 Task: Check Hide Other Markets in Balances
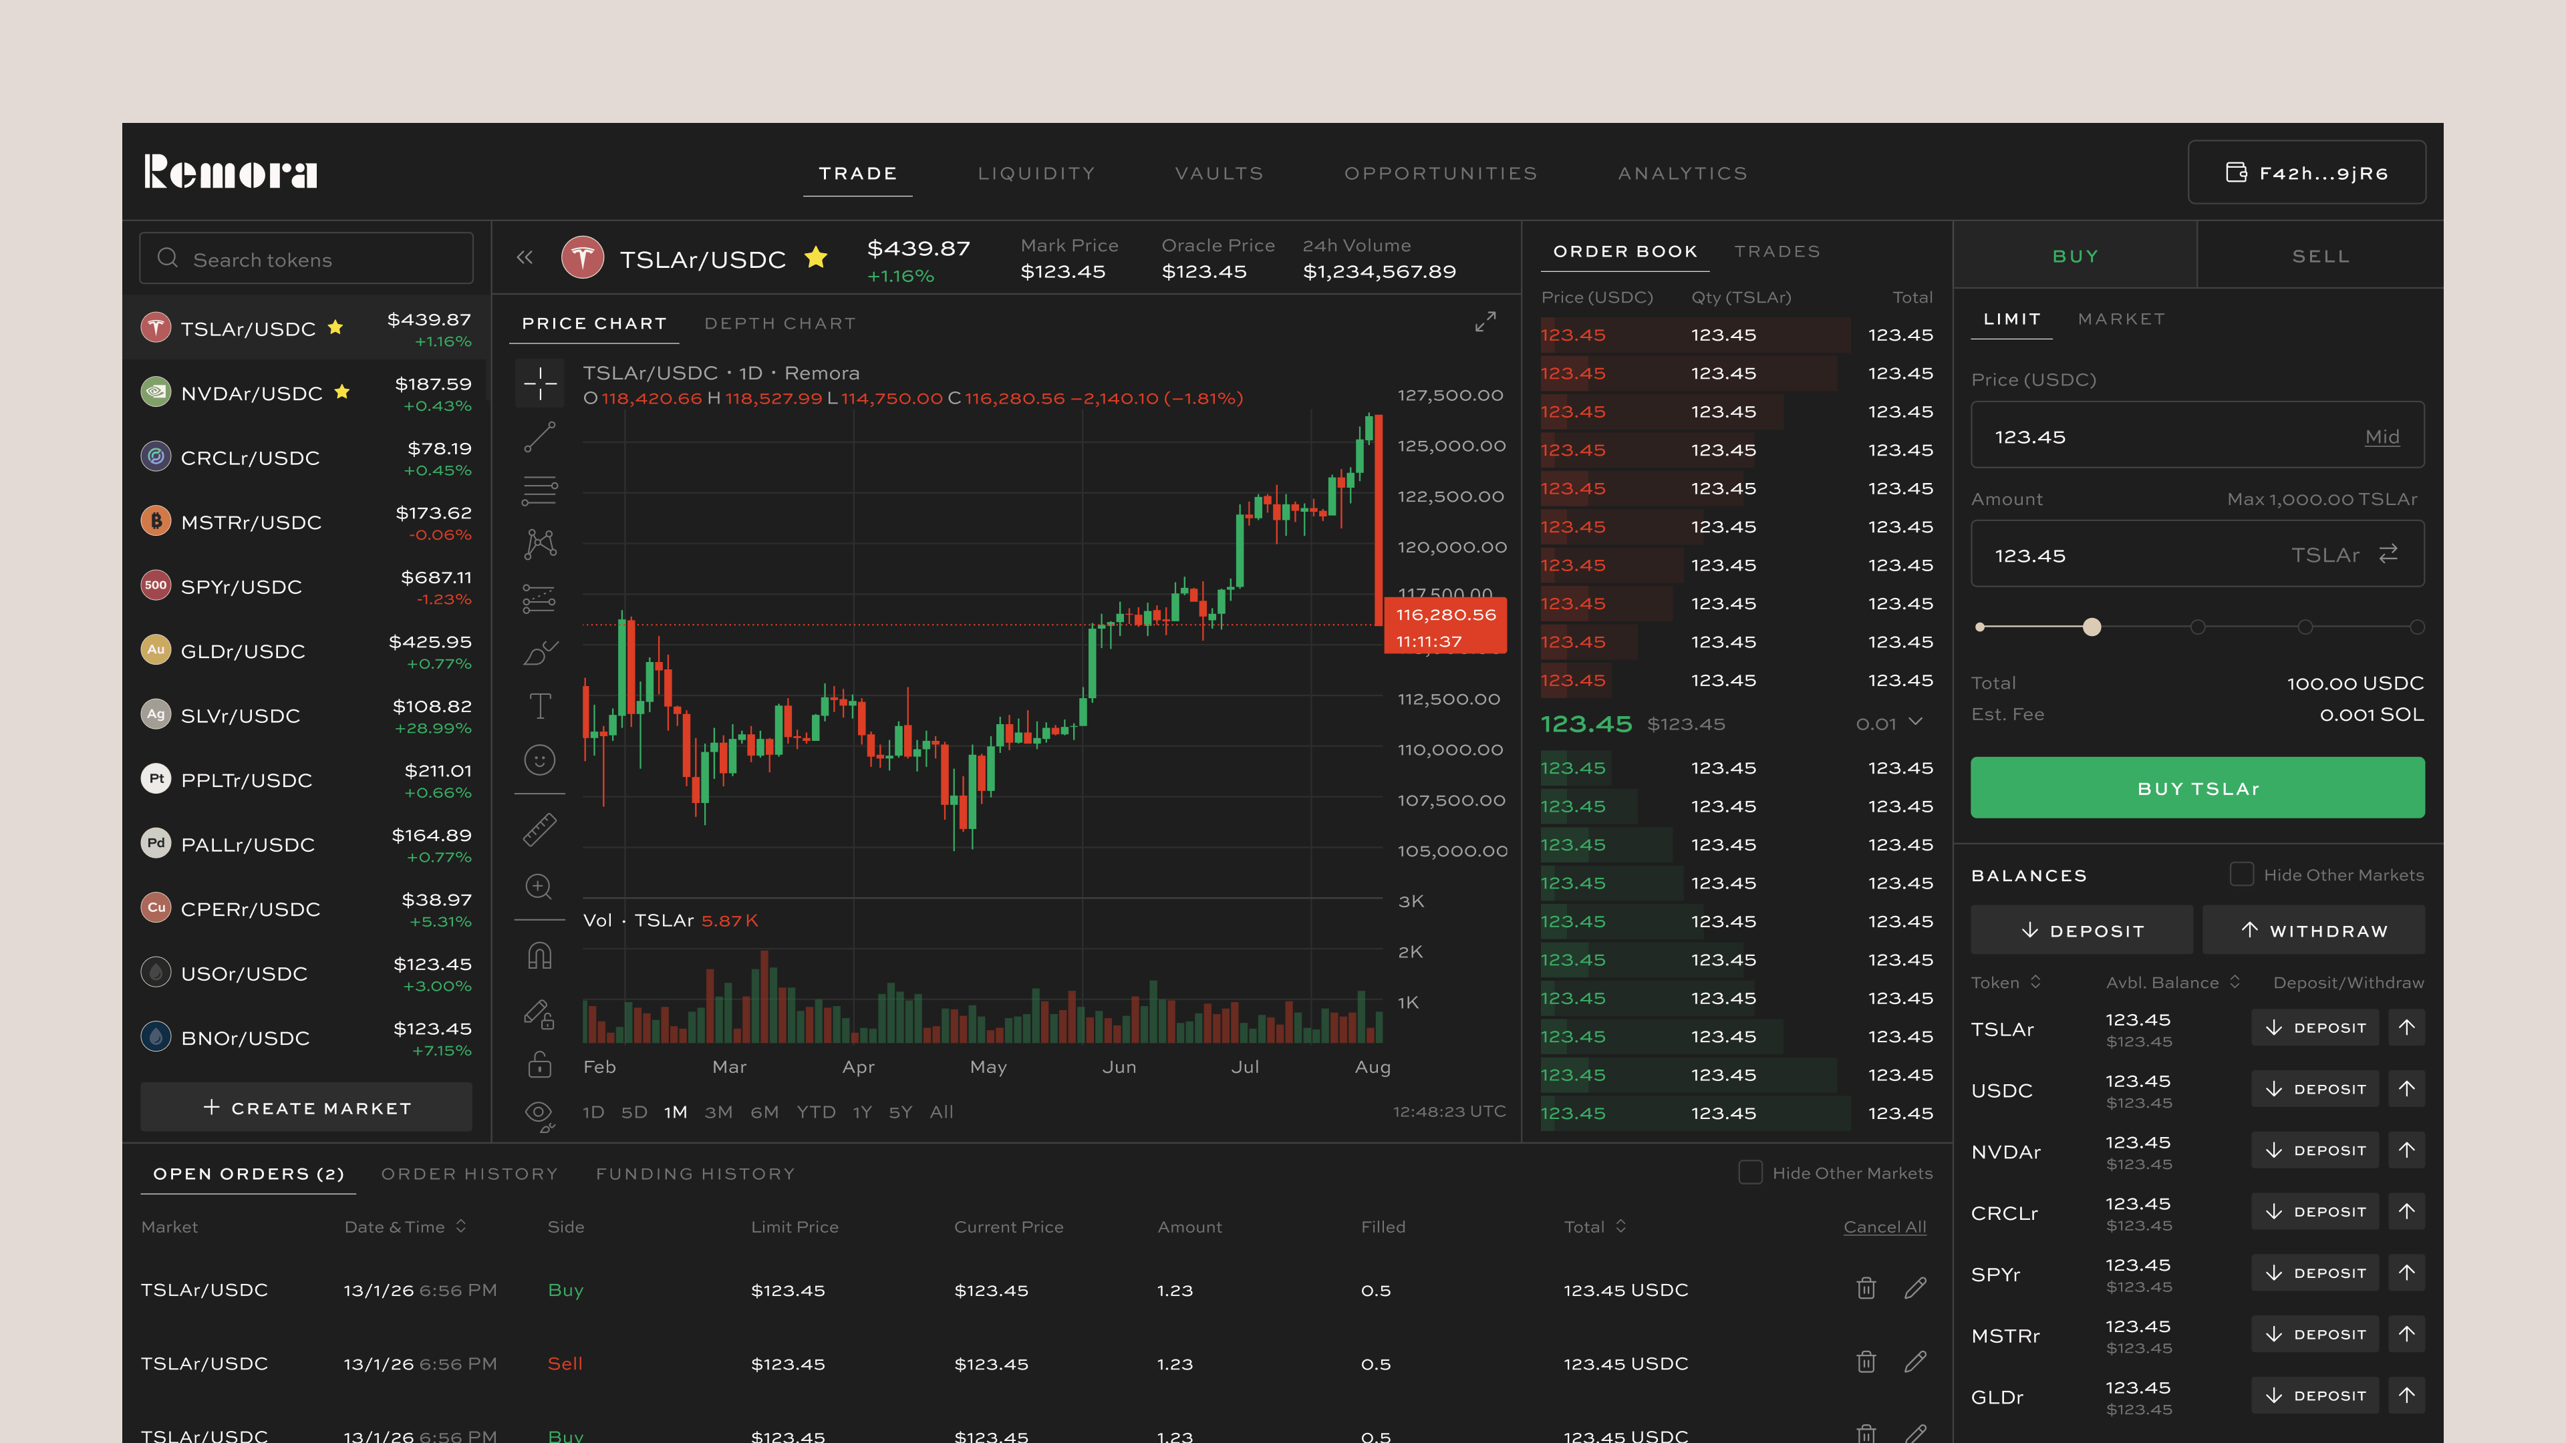tap(2241, 874)
